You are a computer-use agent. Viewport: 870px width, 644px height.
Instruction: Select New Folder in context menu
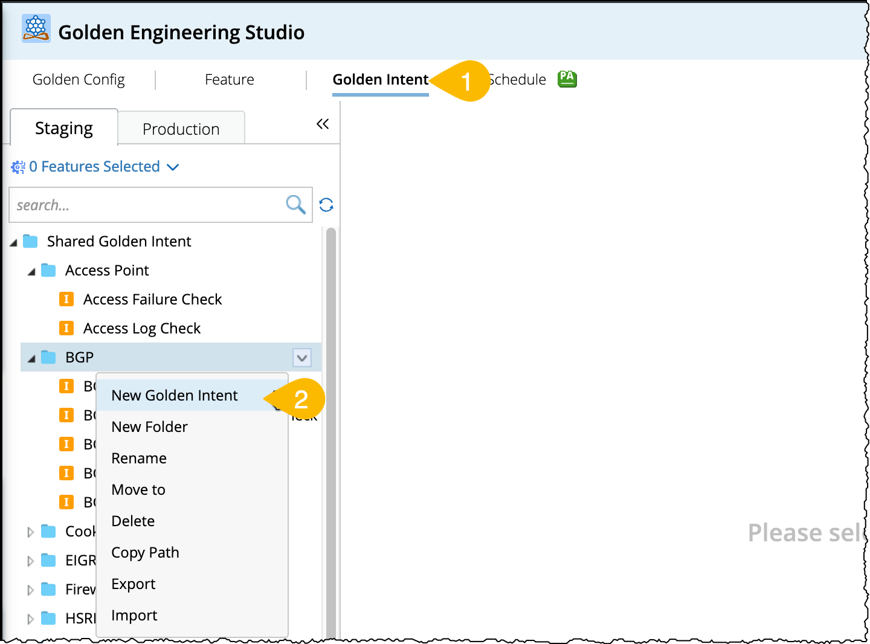pyautogui.click(x=150, y=427)
